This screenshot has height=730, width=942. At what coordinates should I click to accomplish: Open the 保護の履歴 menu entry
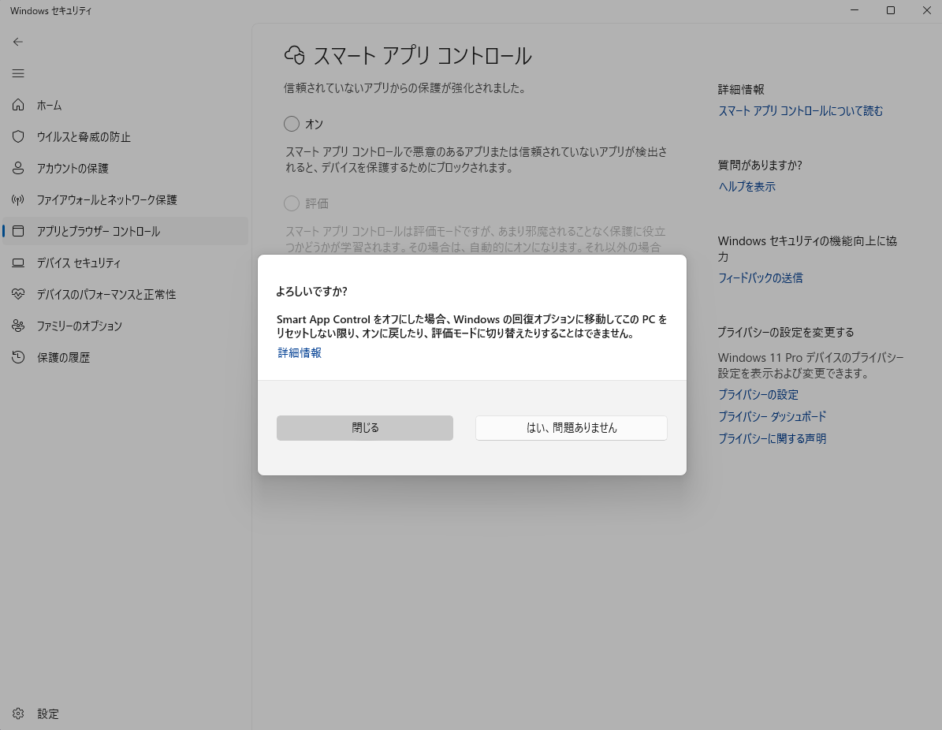63,357
